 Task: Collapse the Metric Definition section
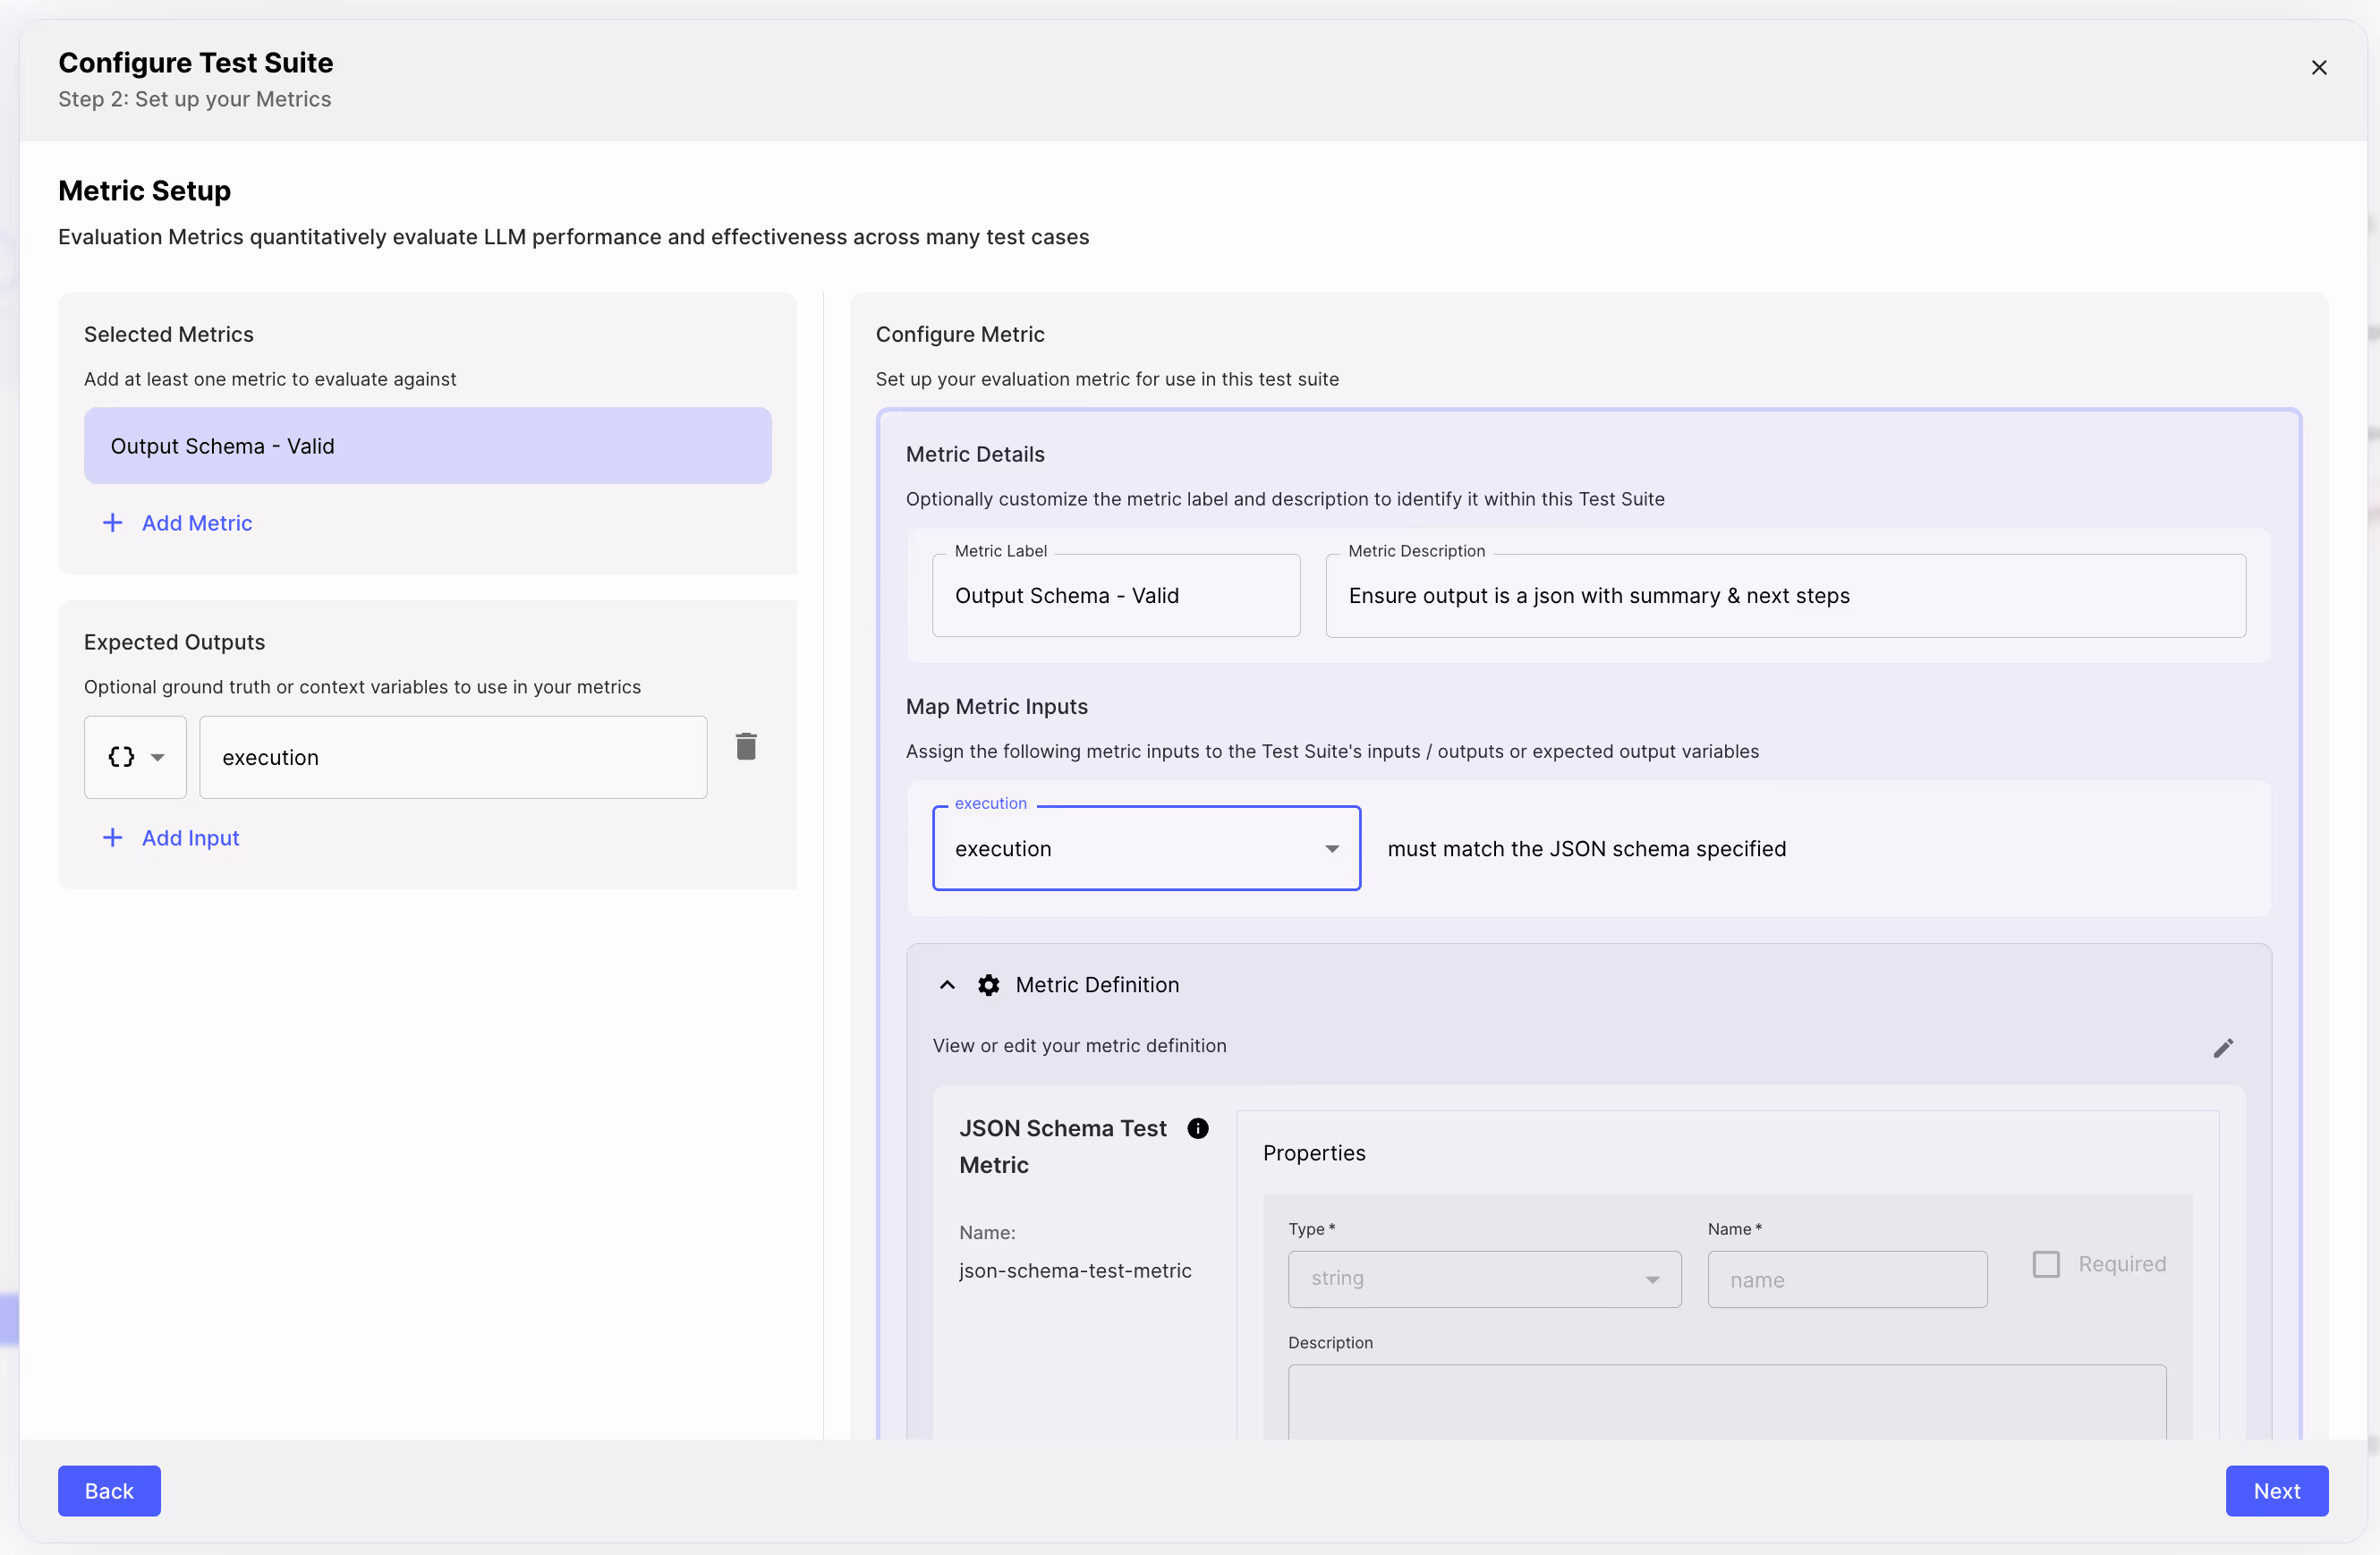(x=947, y=985)
